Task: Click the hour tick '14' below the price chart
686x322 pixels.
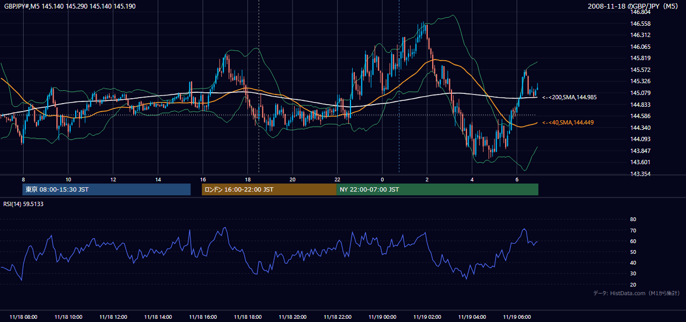Action: [x=158, y=179]
